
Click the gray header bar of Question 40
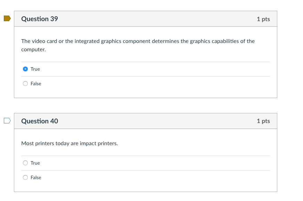point(156,121)
